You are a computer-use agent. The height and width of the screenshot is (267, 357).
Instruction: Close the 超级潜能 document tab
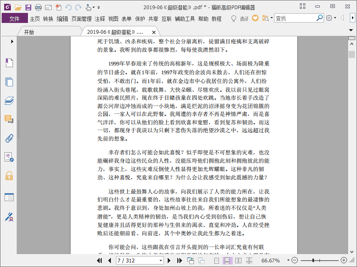coord(154,33)
